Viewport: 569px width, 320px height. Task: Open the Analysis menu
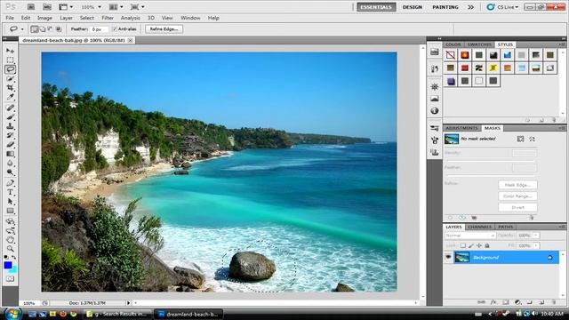coord(131,18)
